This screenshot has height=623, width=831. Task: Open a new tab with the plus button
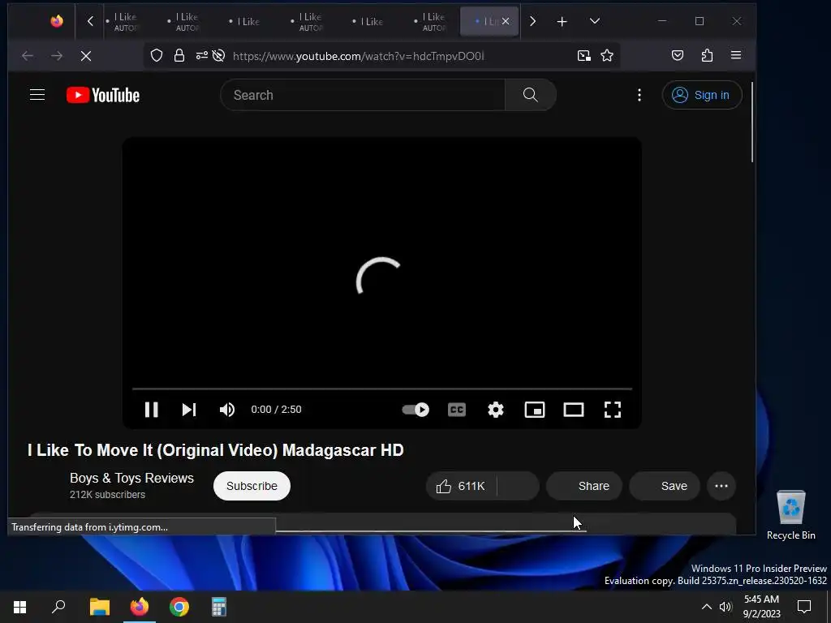tap(562, 21)
